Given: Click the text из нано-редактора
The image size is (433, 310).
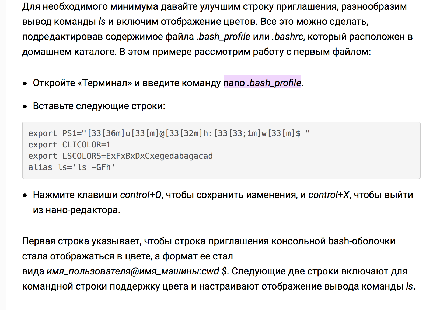Looking at the screenshot, I should [76, 210].
